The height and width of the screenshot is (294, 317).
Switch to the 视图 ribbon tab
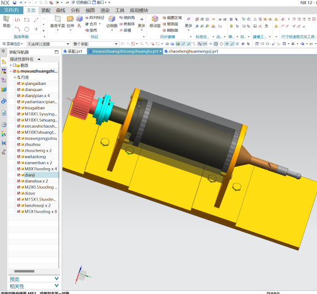click(x=90, y=10)
